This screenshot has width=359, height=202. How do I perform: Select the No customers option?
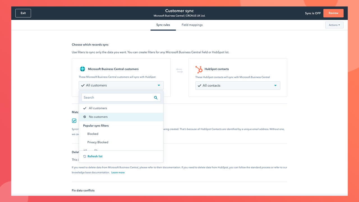pos(121,117)
